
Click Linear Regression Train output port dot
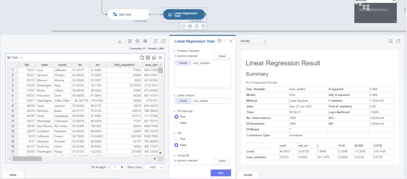(x=205, y=15)
